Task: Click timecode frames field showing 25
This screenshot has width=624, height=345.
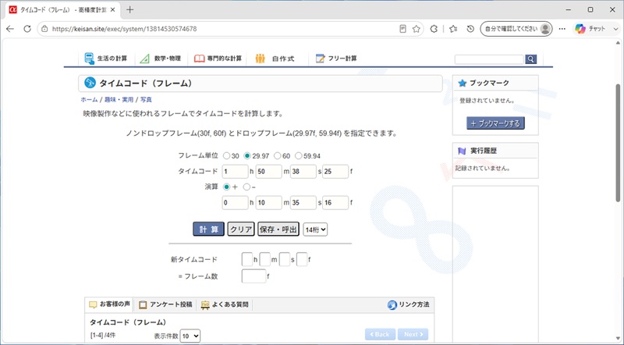Action: point(335,171)
